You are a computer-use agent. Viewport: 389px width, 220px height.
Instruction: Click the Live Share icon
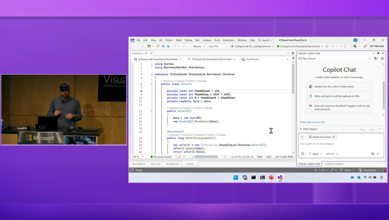tap(365, 46)
